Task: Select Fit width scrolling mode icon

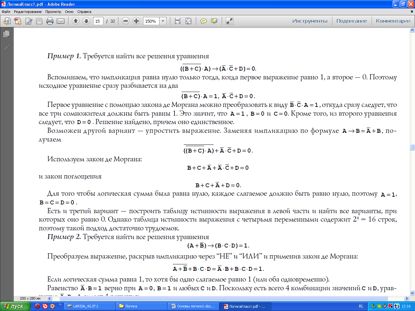Action: point(178,21)
